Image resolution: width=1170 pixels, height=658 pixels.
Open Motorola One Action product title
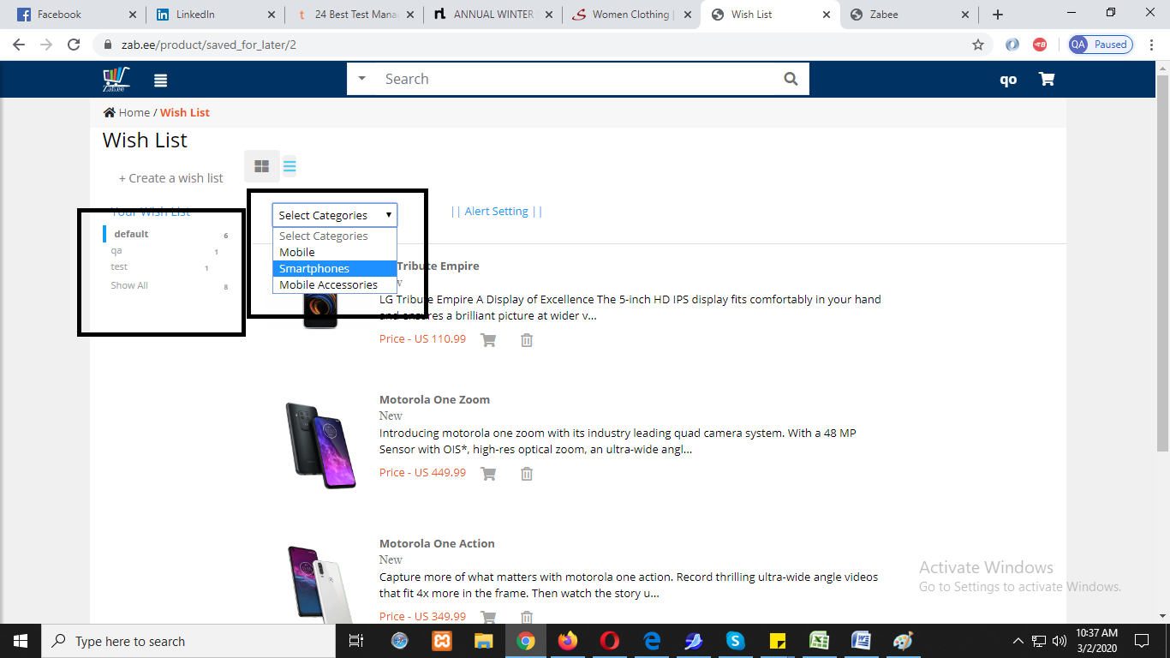[437, 543]
